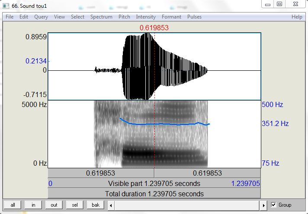This screenshot has width=308, height=214.
Task: Open the Spectrum menu
Action: tap(101, 17)
